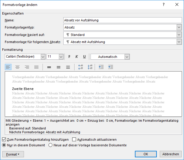Apply double line spacing
The width and height of the screenshot is (184, 160).
(68, 67)
